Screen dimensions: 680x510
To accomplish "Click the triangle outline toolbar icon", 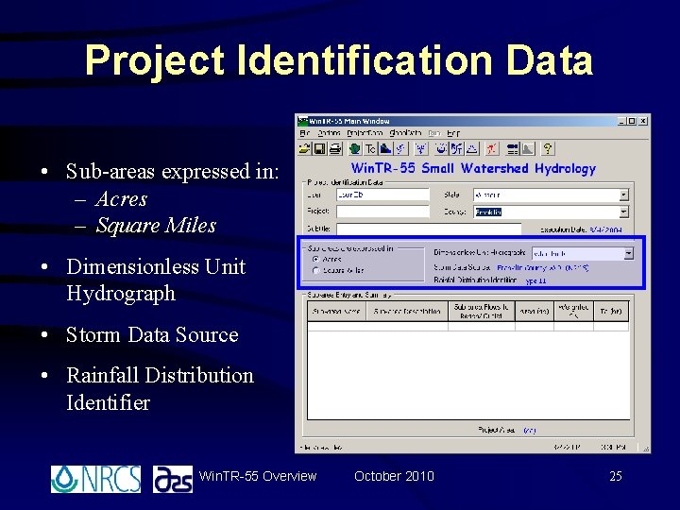I will tap(472, 149).
